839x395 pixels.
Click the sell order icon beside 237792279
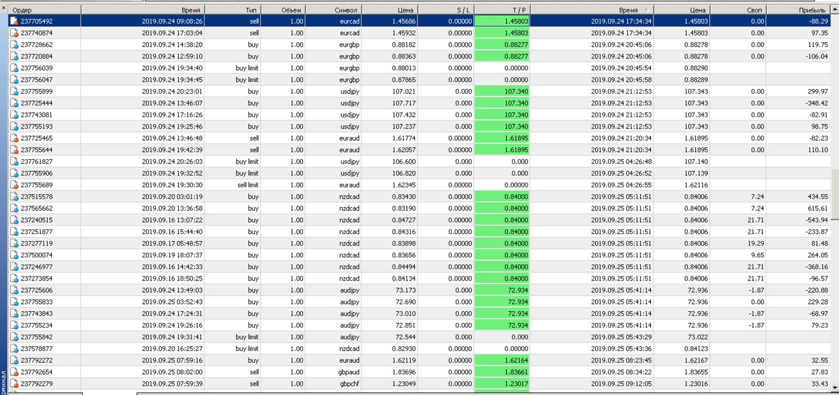(14, 384)
